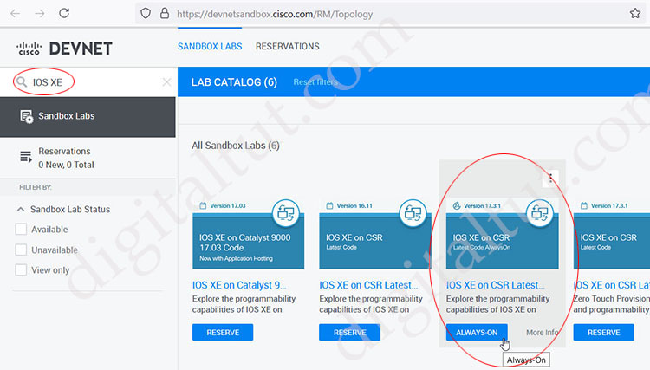Reserve the rightmost Version 17.3.1 lab
This screenshot has width=650, height=370.
coord(603,332)
